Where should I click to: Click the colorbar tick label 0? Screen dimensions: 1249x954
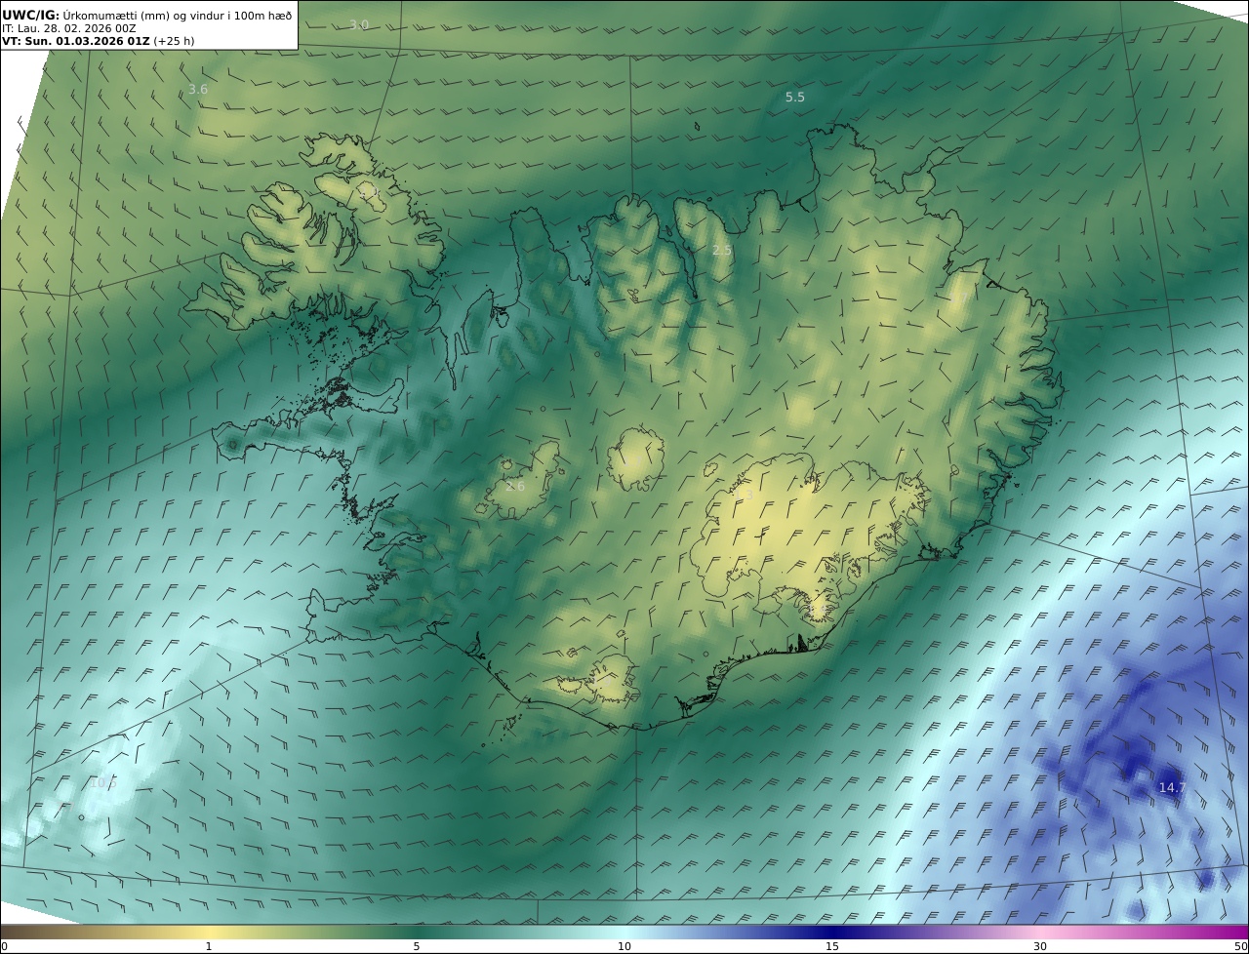click(x=4, y=946)
